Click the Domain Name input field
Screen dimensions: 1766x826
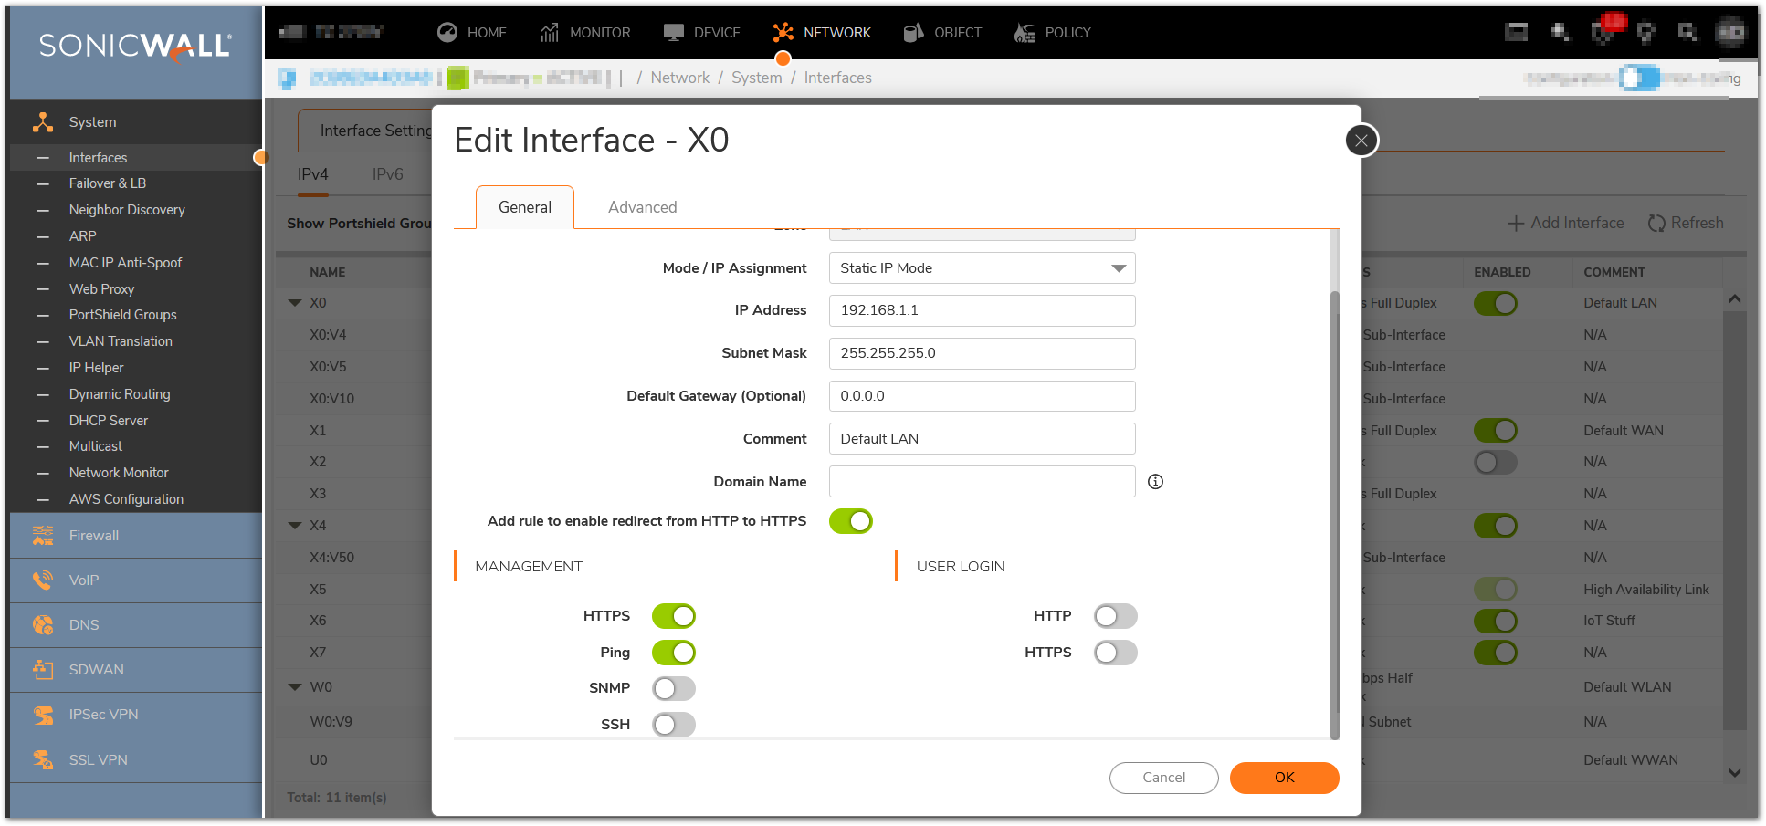[x=983, y=482]
